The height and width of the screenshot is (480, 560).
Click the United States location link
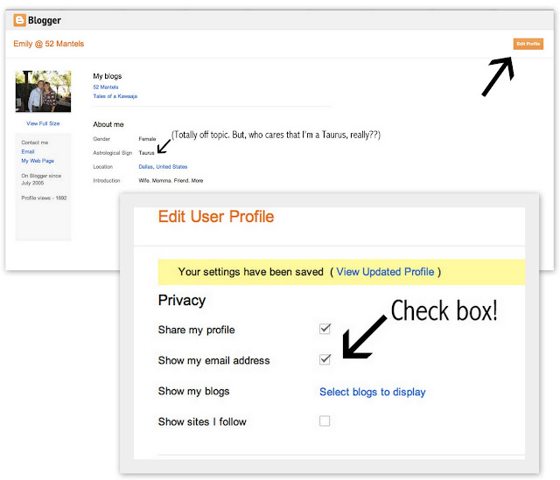click(x=171, y=167)
